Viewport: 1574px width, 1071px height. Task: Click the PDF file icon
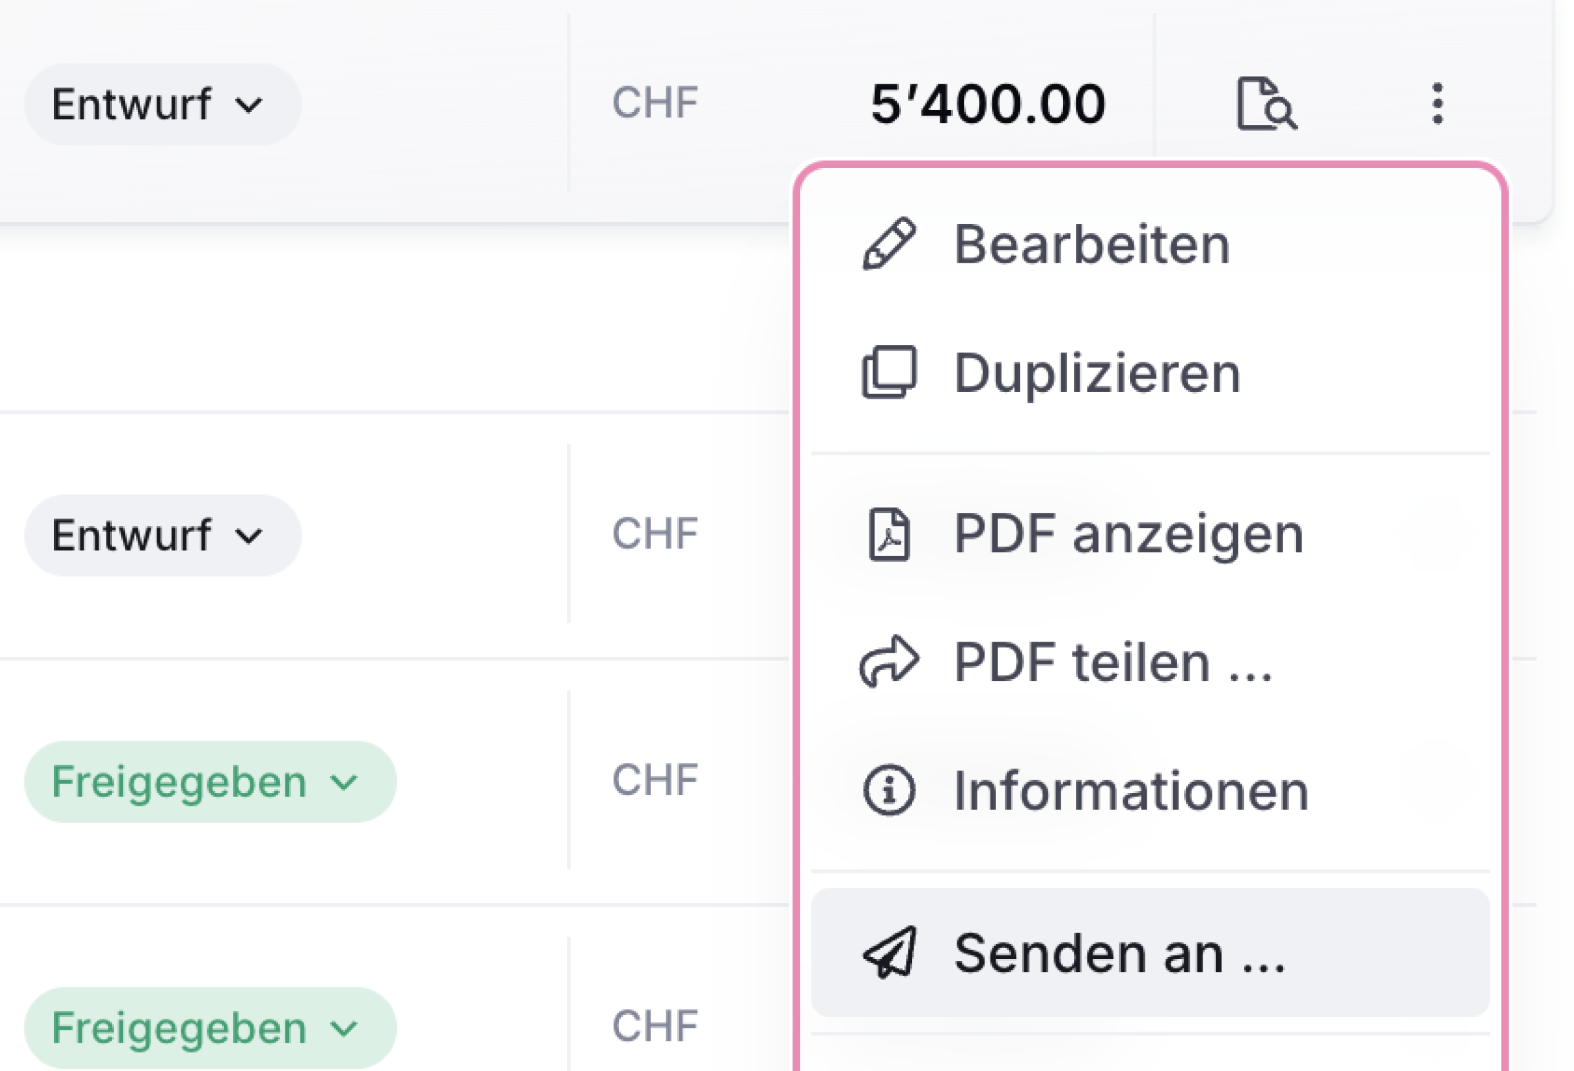(889, 535)
